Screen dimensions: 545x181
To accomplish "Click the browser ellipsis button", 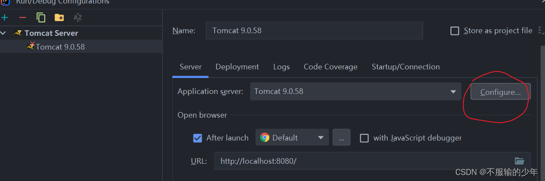I will pyautogui.click(x=341, y=137).
